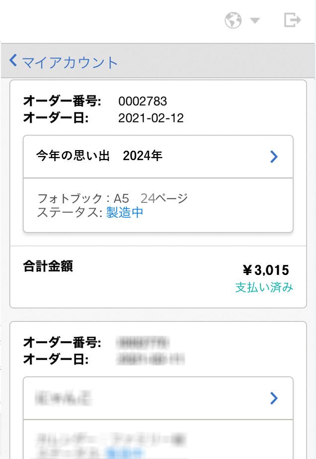Click the second order's オーダー日 label
Viewport: 316px width, 459px height.
tap(56, 359)
